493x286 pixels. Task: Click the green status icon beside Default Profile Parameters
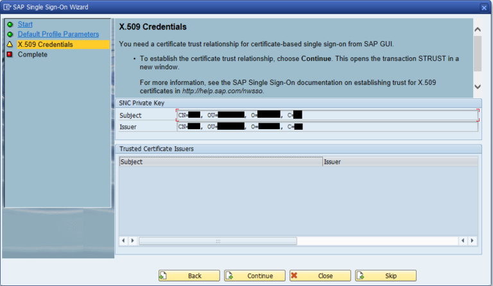pos(10,34)
